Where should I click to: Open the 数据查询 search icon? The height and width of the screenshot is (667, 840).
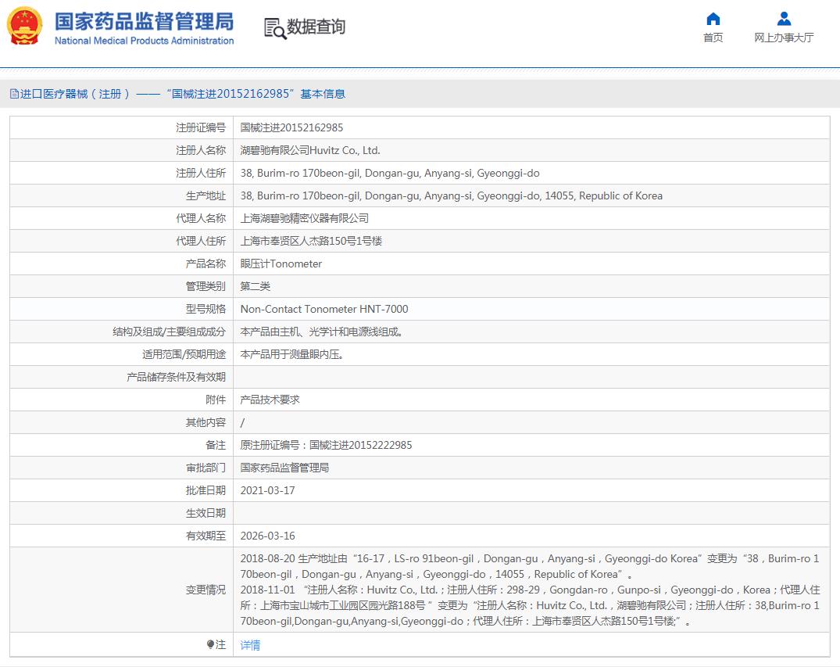(275, 28)
